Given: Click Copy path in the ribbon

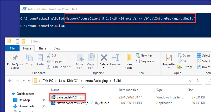Looking at the screenshot, I should [56, 61].
